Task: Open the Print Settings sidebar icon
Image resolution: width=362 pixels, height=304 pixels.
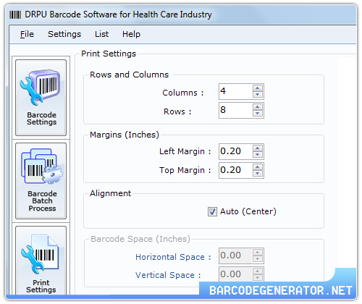Action: 41,261
